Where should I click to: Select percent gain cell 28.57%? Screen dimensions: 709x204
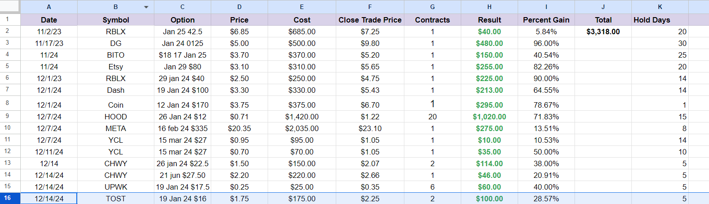pos(546,199)
